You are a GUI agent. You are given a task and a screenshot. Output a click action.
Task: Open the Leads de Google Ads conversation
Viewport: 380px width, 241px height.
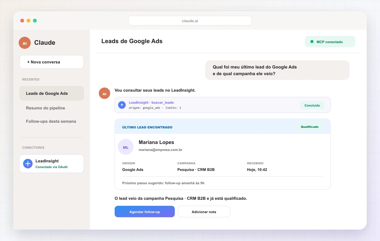tap(52, 93)
